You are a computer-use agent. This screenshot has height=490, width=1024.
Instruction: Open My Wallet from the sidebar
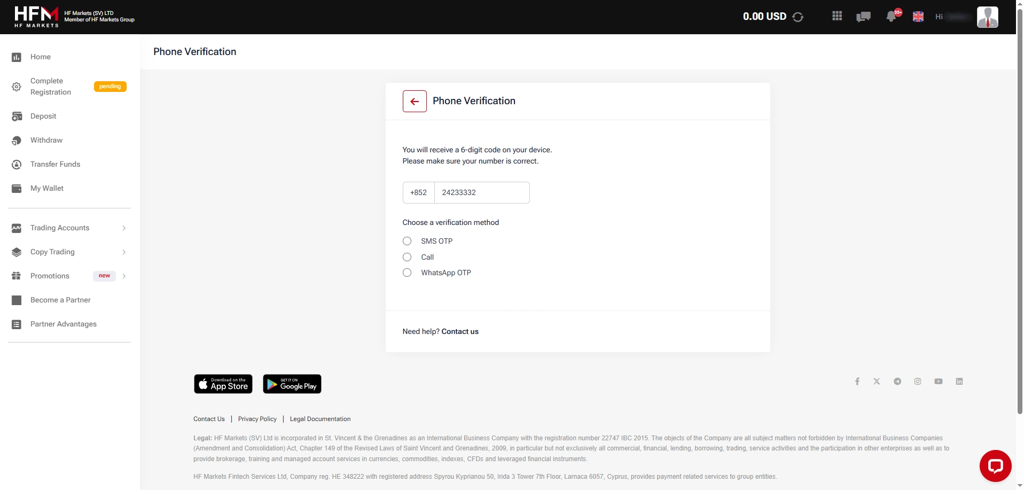[x=48, y=188]
